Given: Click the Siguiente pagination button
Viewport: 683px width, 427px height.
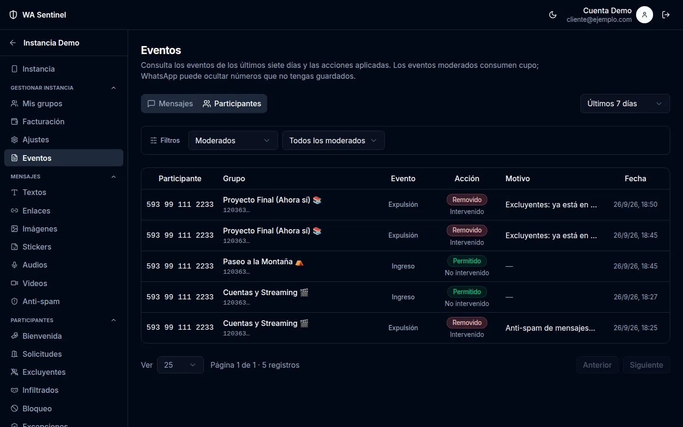Looking at the screenshot, I should pyautogui.click(x=646, y=365).
